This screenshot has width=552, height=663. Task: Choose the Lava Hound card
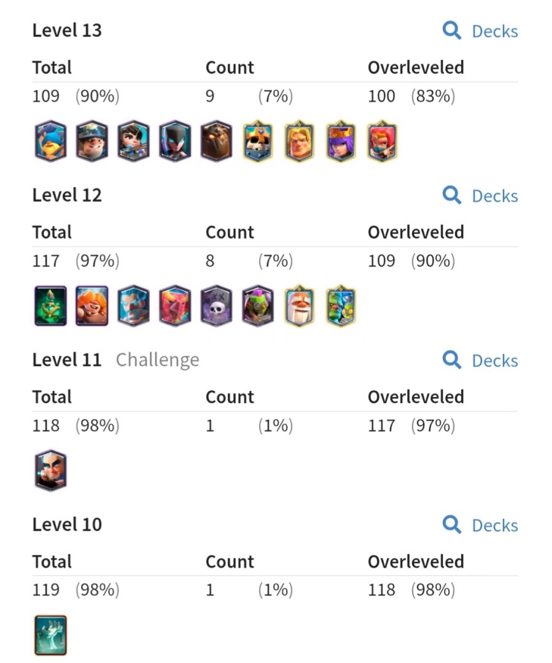pyautogui.click(x=216, y=141)
